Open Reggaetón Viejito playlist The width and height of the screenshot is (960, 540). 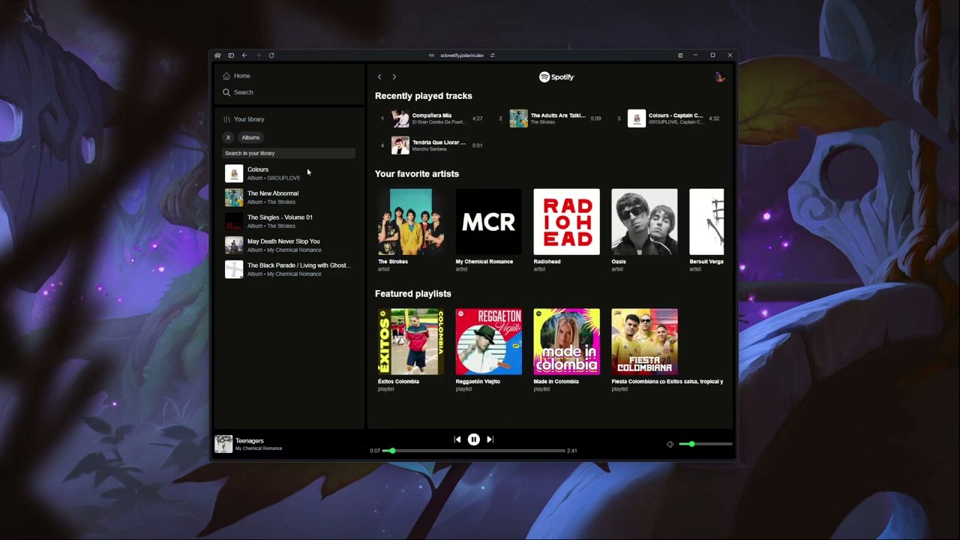[489, 350]
